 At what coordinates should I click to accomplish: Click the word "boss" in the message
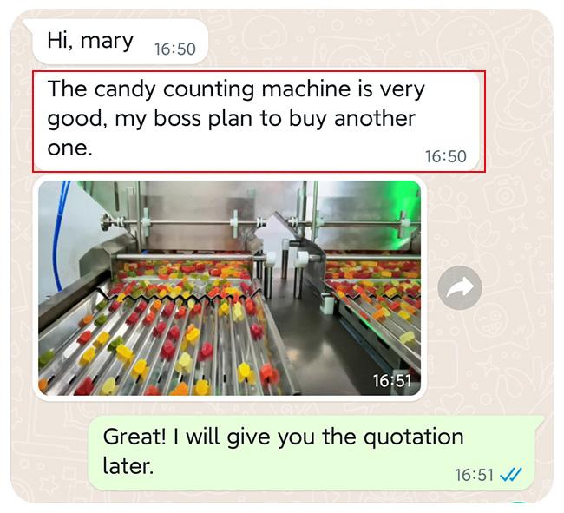pos(177,119)
